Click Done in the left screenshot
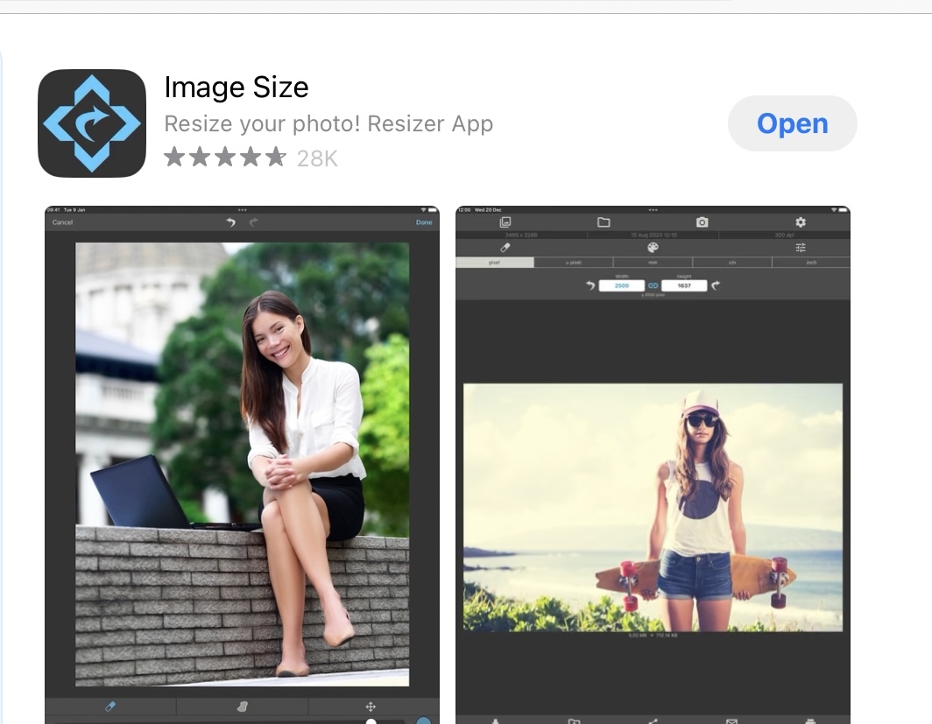The image size is (932, 724). [x=424, y=222]
